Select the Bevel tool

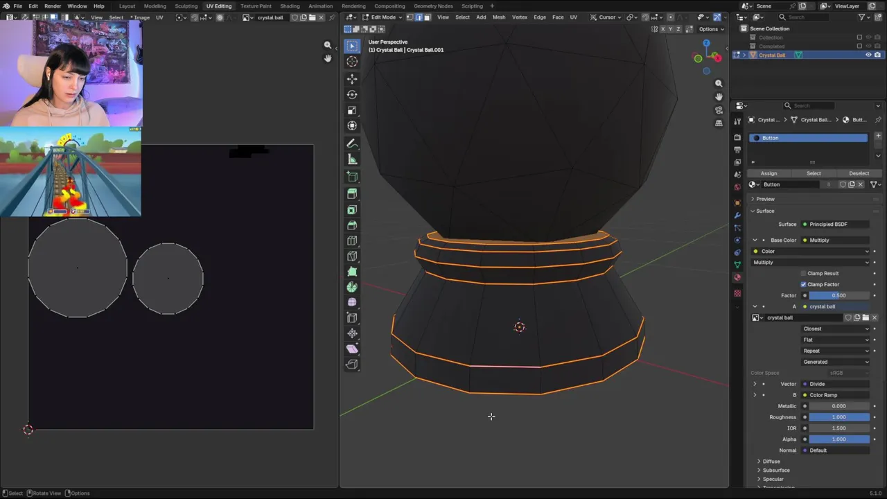(352, 225)
